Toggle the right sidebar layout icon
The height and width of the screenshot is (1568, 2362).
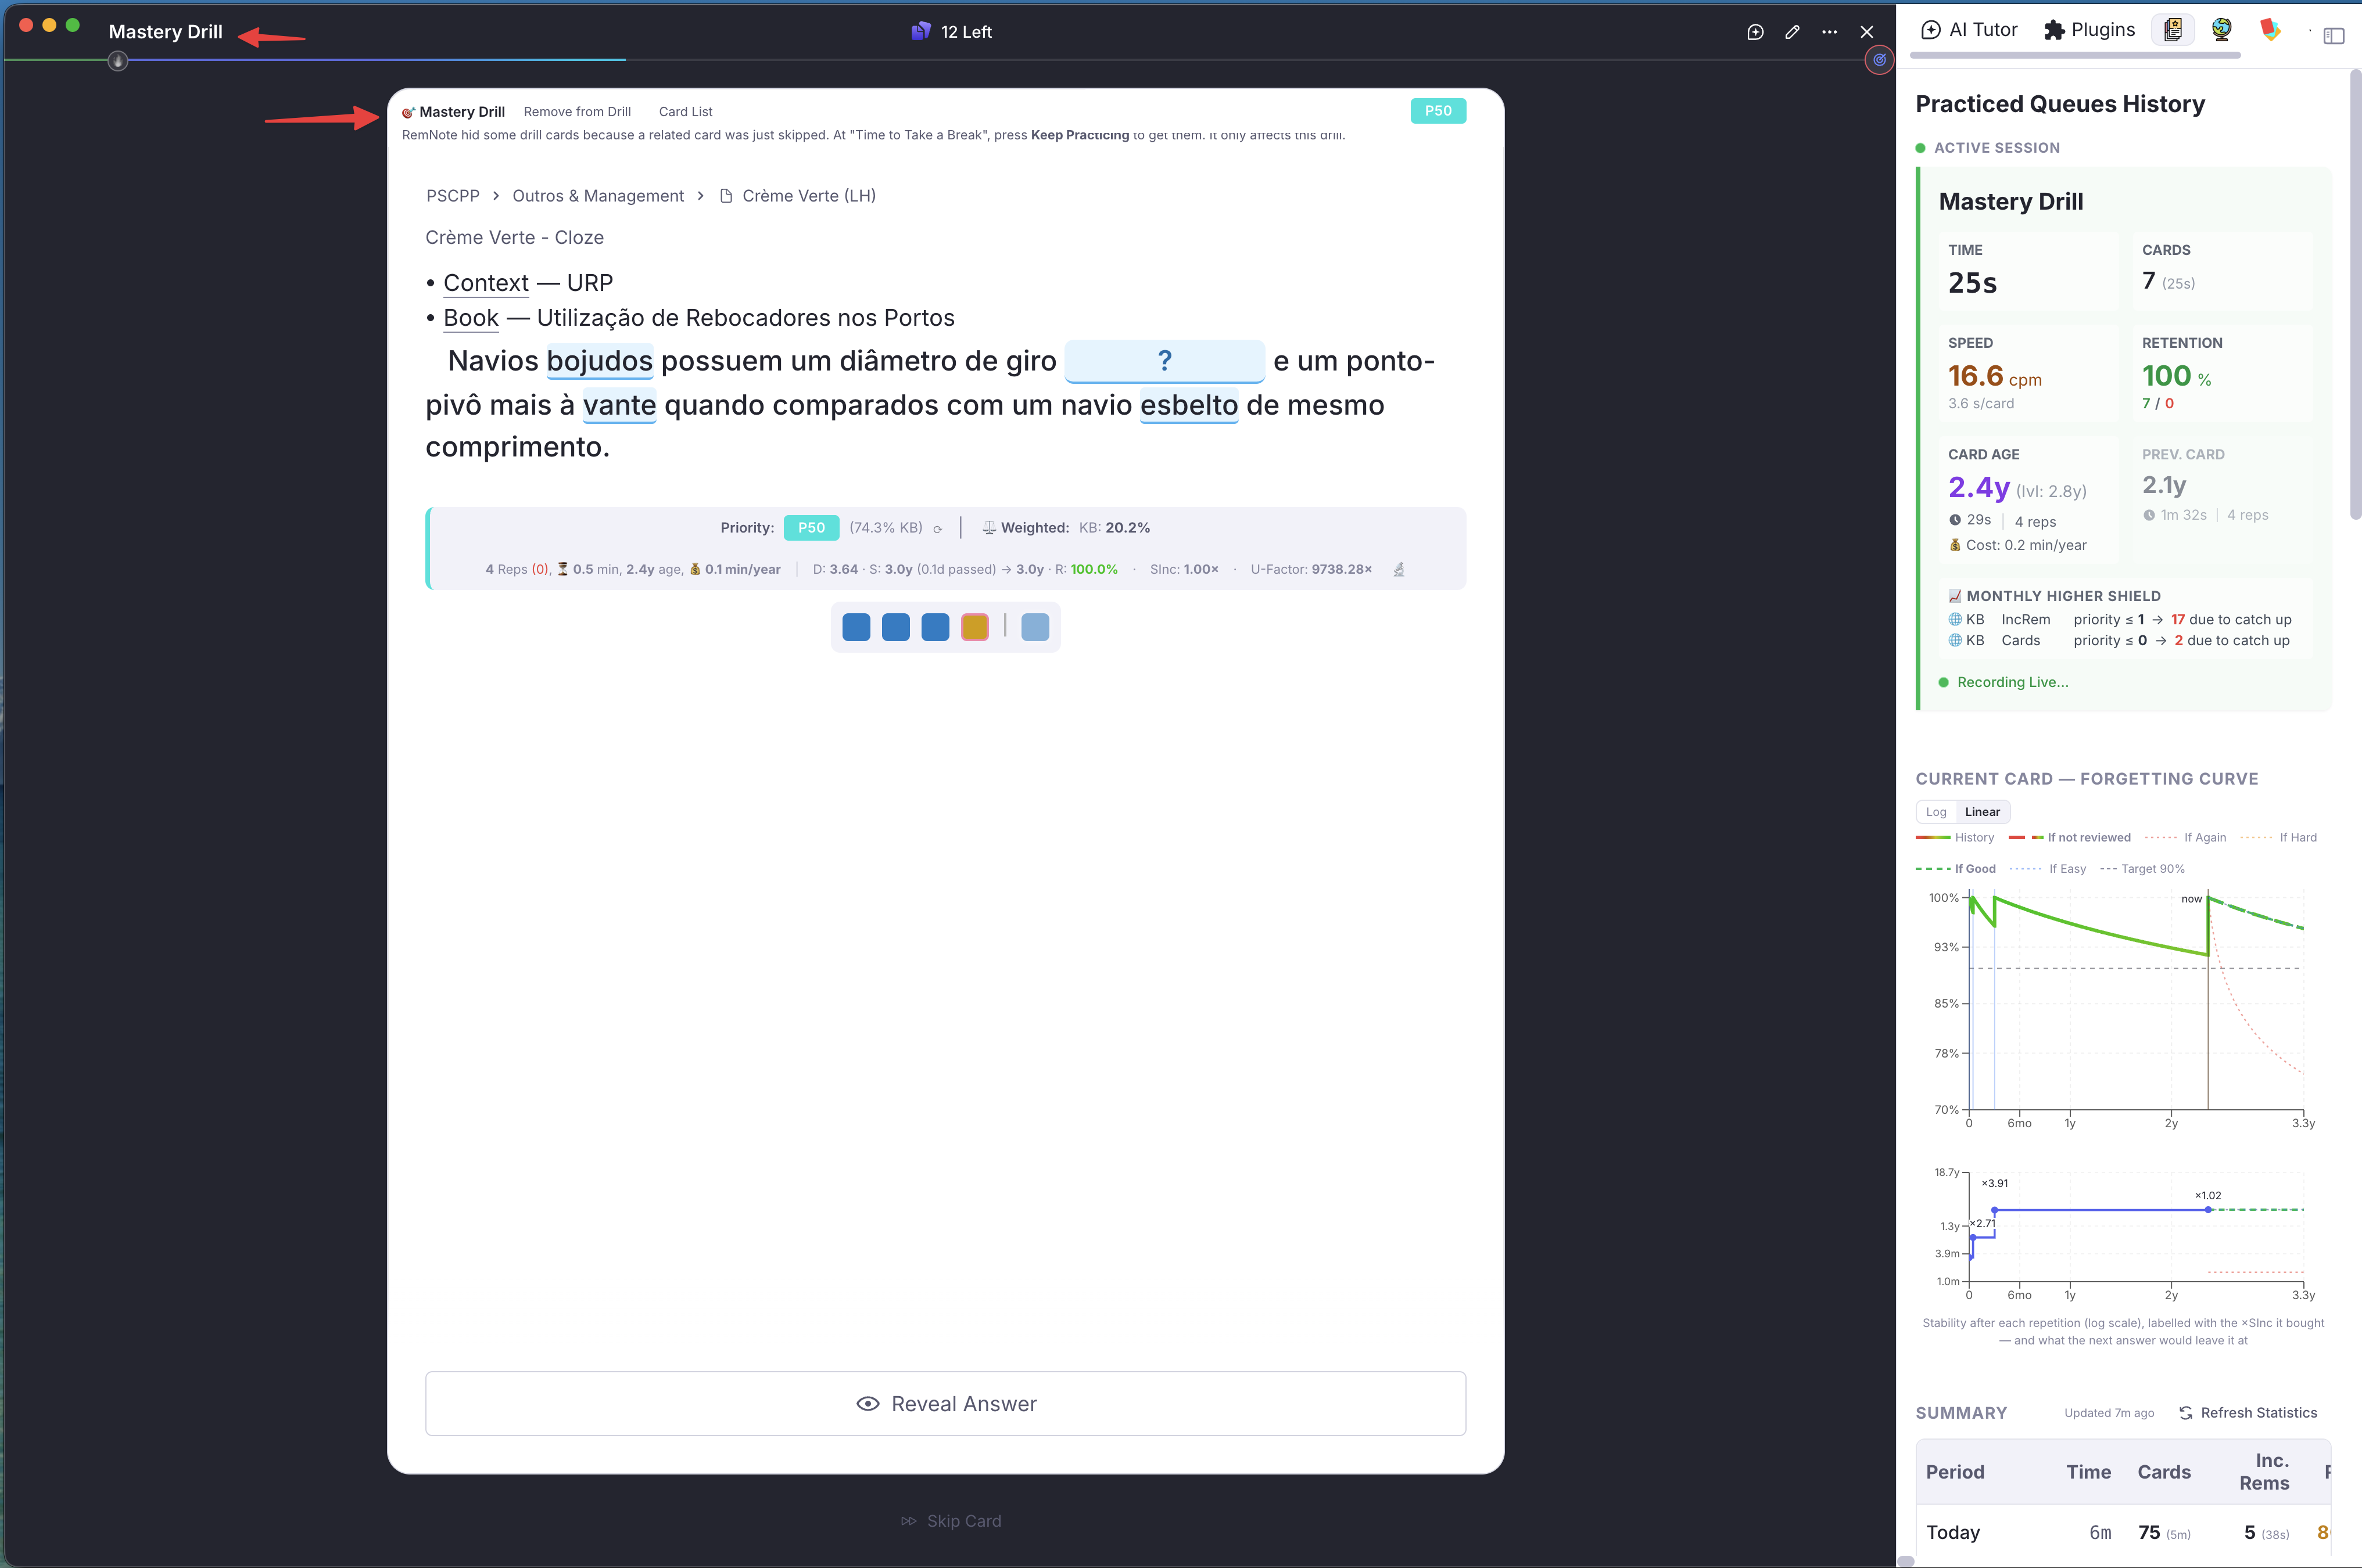[x=2334, y=35]
